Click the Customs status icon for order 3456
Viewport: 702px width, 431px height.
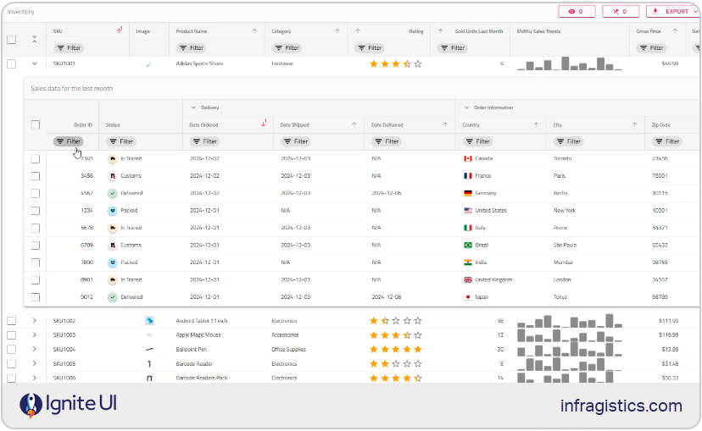pos(112,176)
